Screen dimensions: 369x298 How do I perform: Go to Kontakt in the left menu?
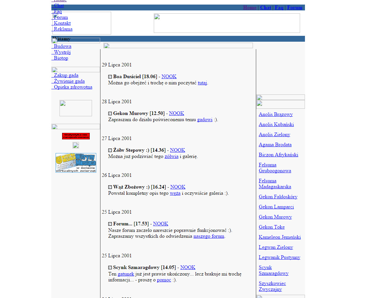point(62,23)
